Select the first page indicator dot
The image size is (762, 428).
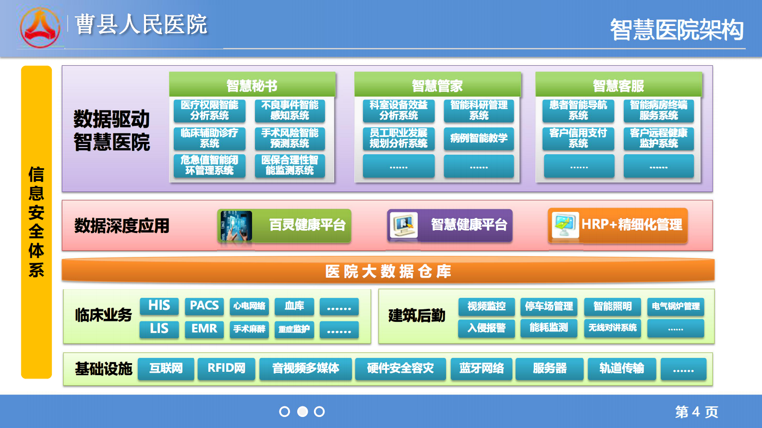(x=284, y=412)
